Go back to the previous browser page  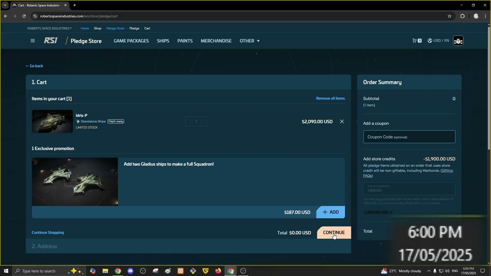coord(5,16)
